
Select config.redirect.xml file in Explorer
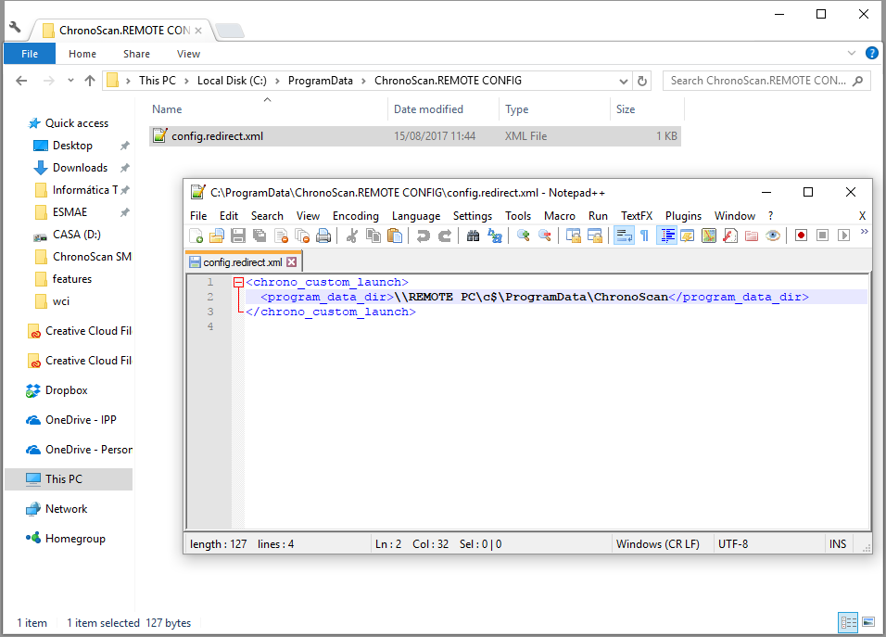tap(415, 136)
